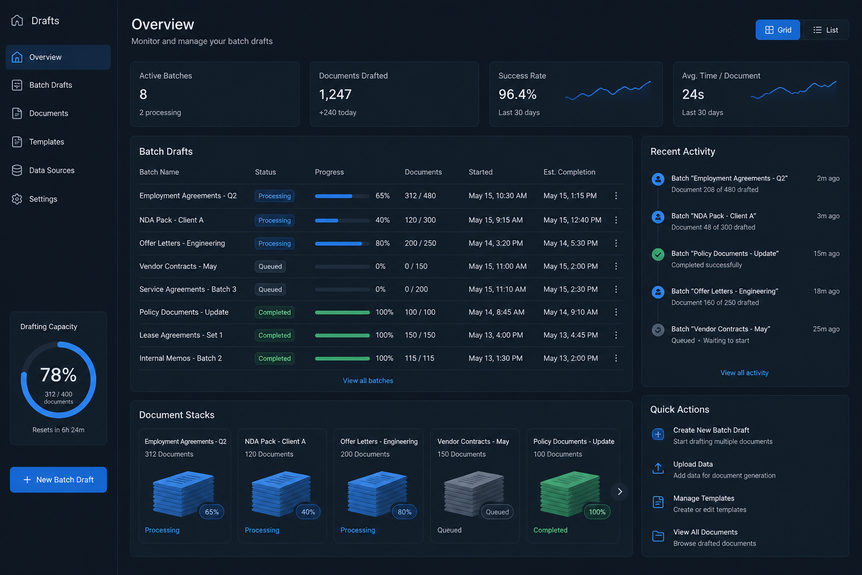The height and width of the screenshot is (575, 862).
Task: Open options menu for Employment Agreements - Q2 row
Action: [x=616, y=196]
